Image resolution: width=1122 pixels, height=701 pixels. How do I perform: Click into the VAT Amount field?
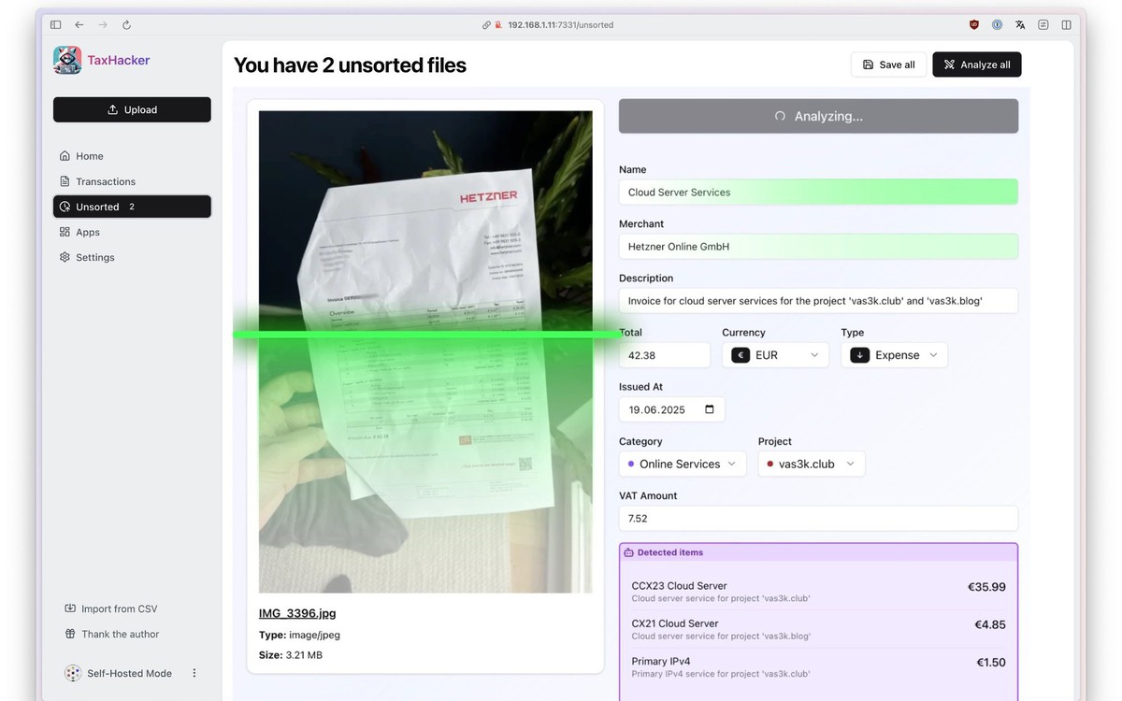coord(817,518)
